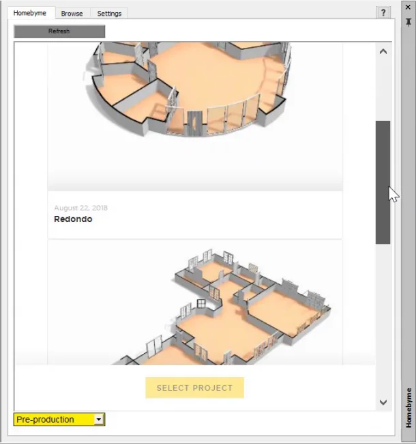This screenshot has width=416, height=444.
Task: Click the Redondo project title
Action: pos(73,219)
